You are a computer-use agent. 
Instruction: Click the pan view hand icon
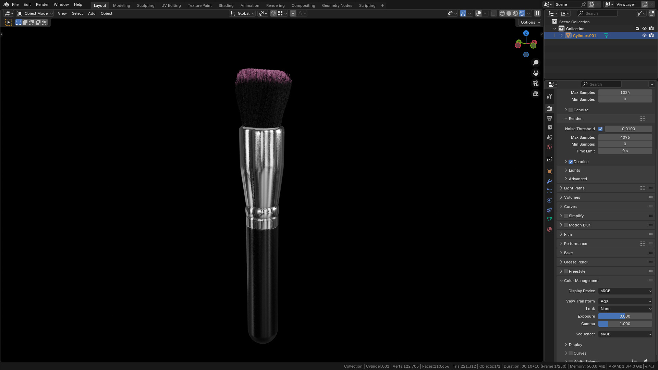[536, 73]
